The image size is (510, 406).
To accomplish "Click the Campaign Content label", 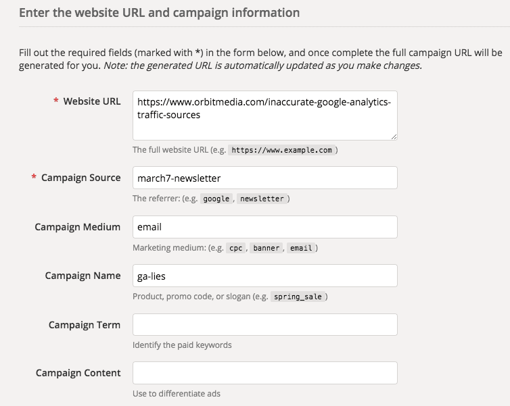I will point(78,373).
